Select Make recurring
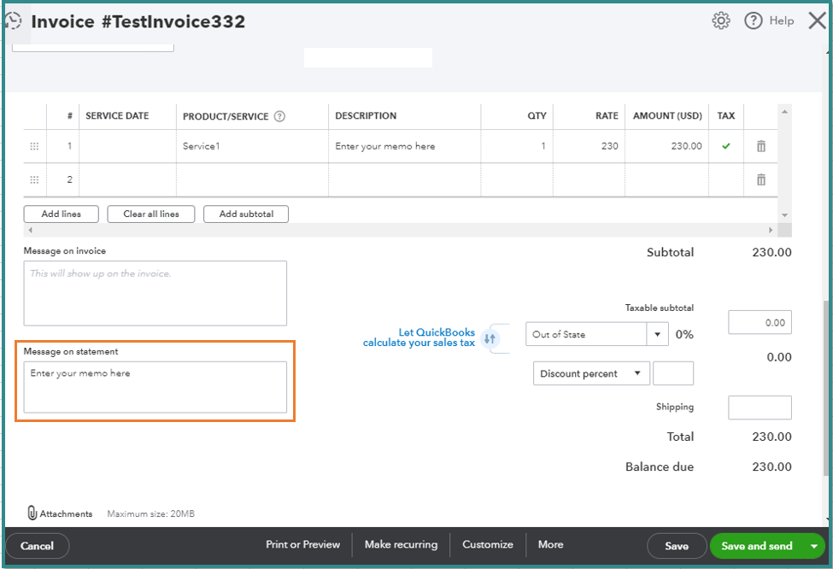The width and height of the screenshot is (833, 569). click(401, 544)
